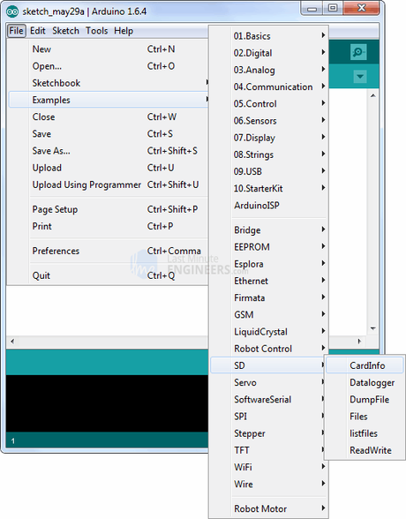Choose Save As... in the File menu
Viewport: 406px width, 519px height.
pyautogui.click(x=109, y=151)
